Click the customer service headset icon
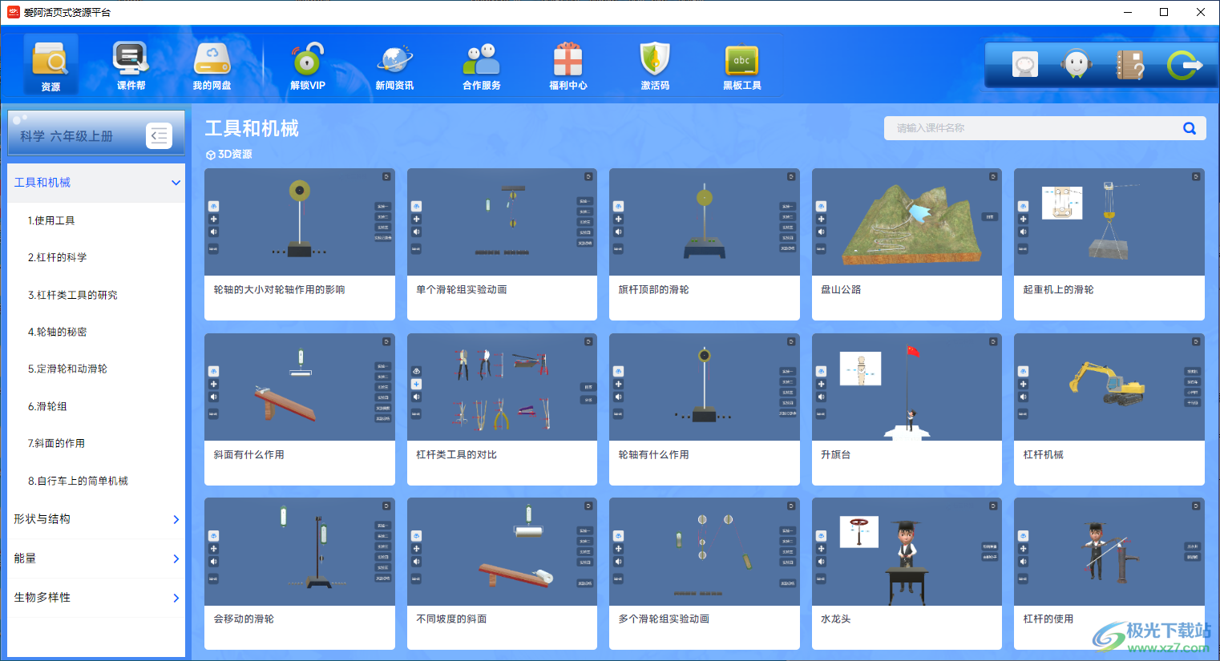 1077,65
